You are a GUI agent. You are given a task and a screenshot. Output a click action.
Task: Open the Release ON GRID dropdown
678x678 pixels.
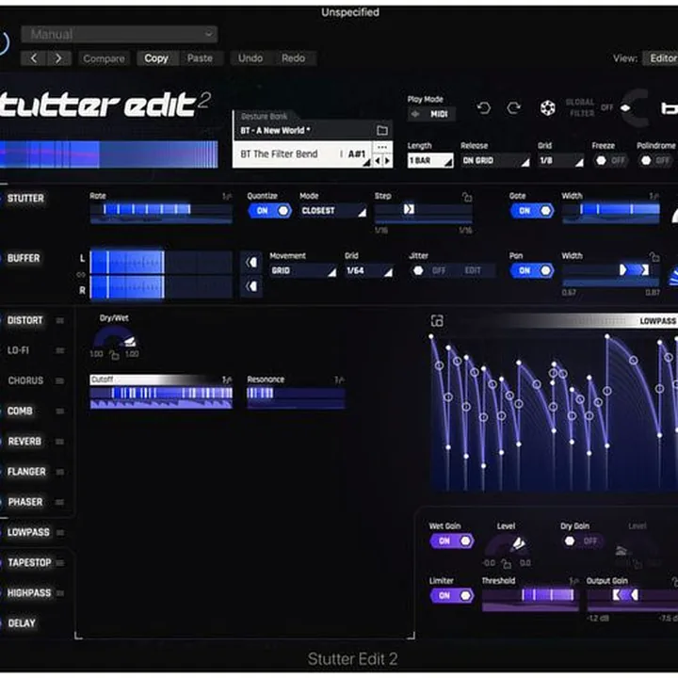[495, 160]
